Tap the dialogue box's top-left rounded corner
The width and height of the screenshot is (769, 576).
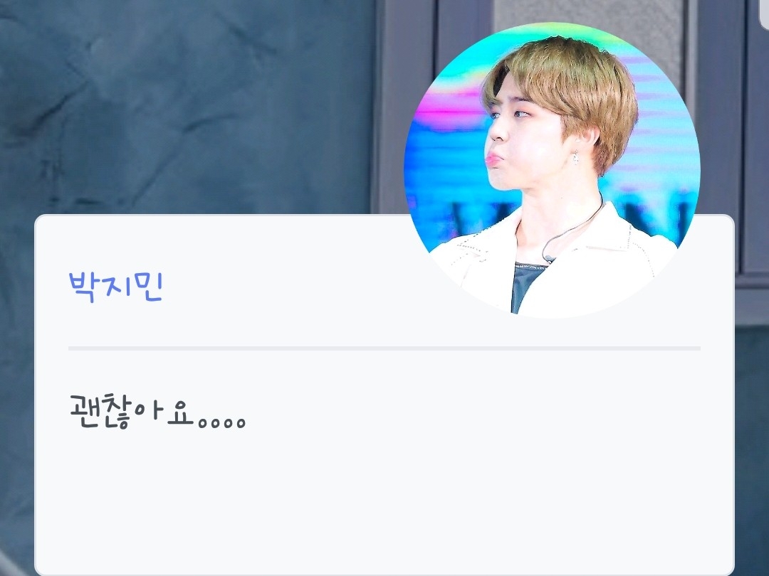tap(41, 221)
